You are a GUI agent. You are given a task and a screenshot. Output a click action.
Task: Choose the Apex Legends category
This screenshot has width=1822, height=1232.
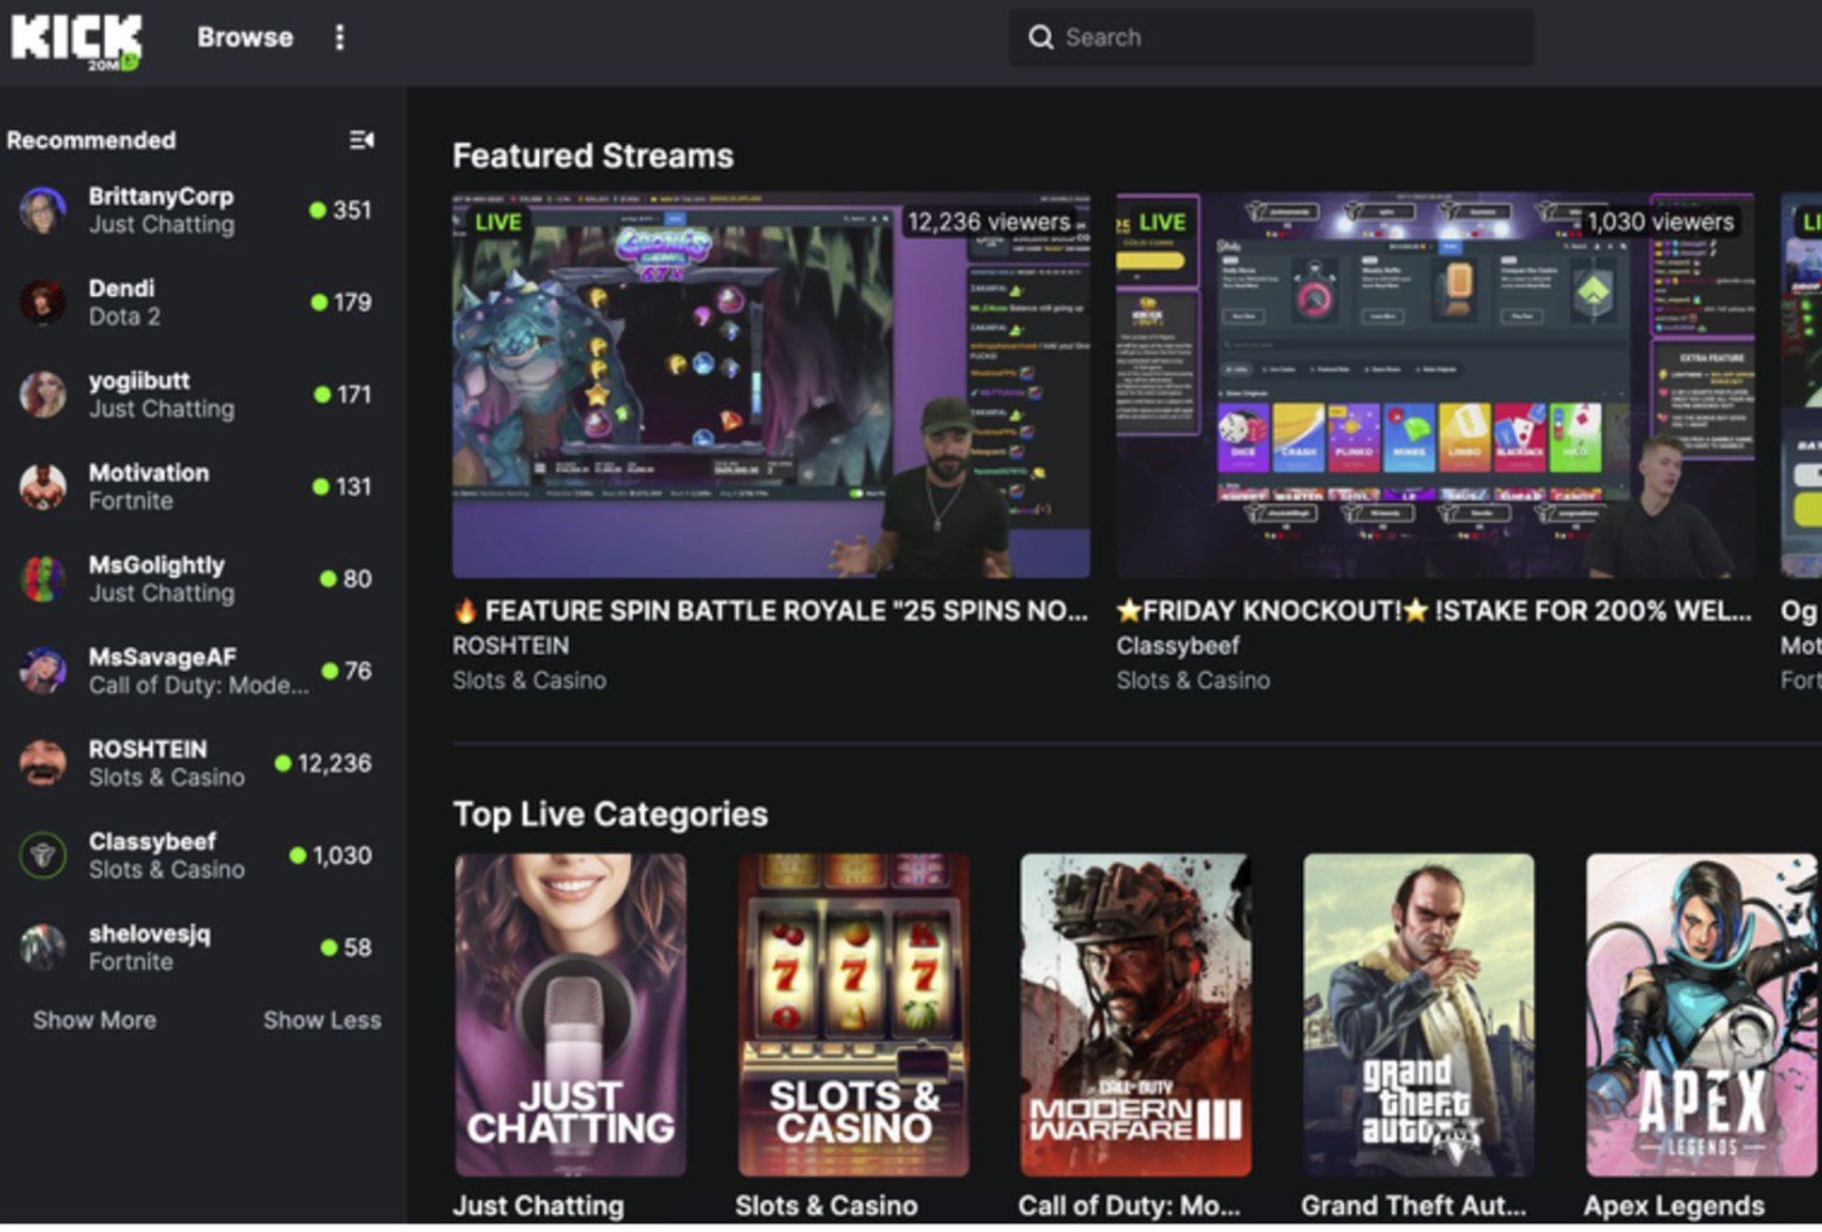[x=1701, y=1015]
